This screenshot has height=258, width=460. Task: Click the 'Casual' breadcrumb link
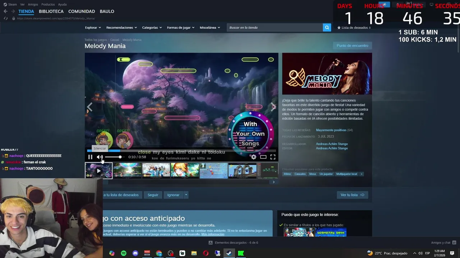pos(115,40)
